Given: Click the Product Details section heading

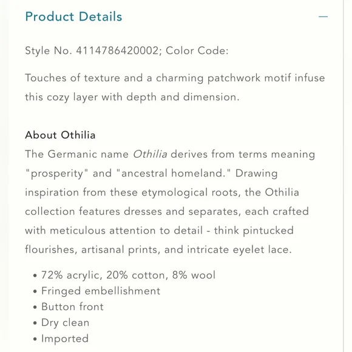Looking at the screenshot, I should pos(73,16).
